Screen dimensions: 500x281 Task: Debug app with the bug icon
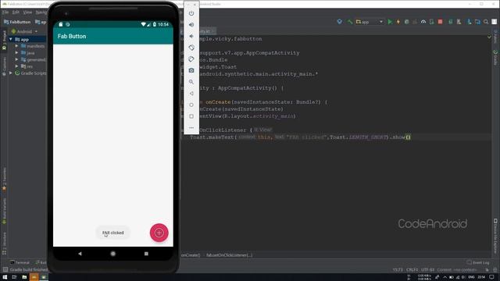(x=406, y=22)
